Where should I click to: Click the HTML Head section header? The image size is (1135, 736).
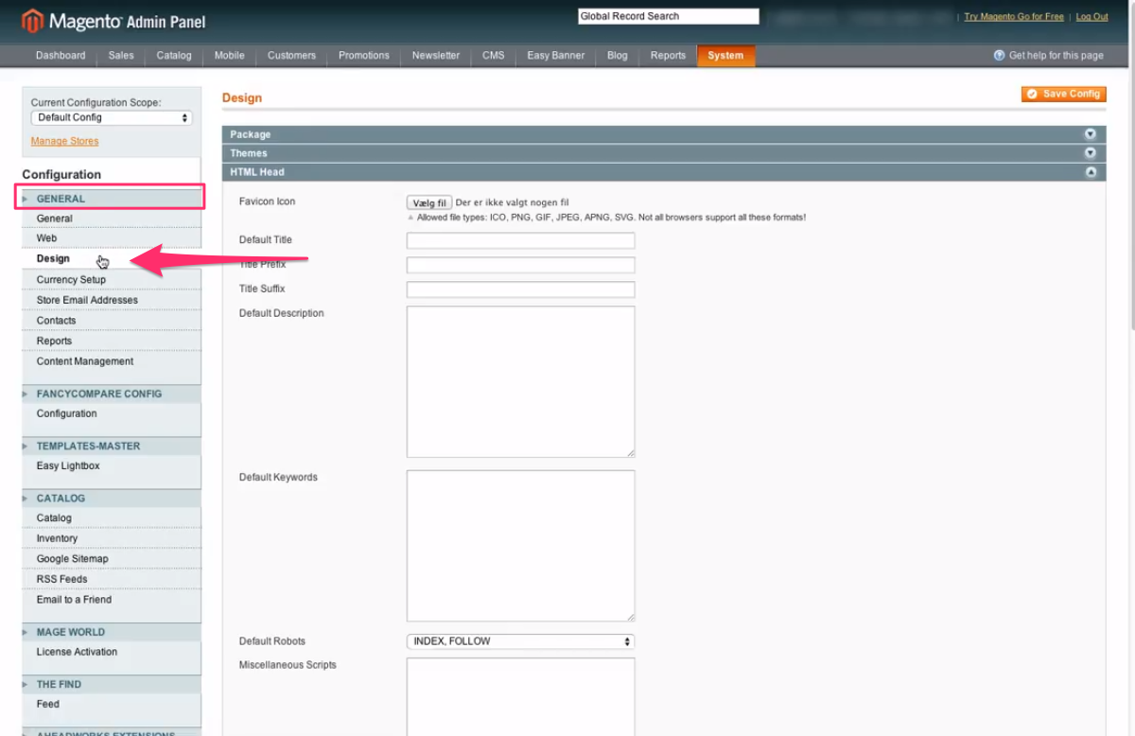(x=664, y=172)
